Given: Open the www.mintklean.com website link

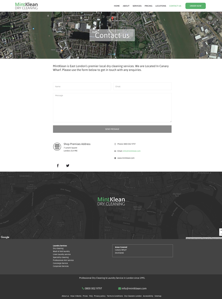Looking at the screenshot, I should pyautogui.click(x=126, y=158).
